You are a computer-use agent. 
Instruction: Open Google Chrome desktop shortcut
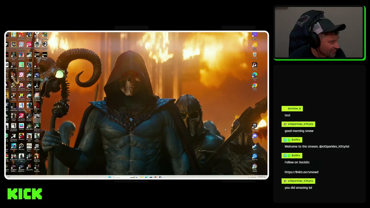coord(255,86)
